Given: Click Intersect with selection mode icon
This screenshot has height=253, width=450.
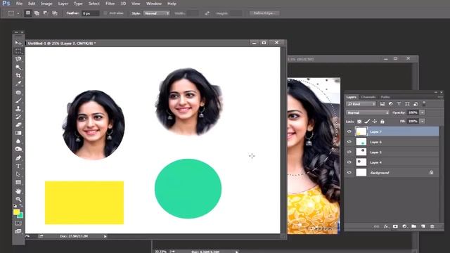Looking at the screenshot, I should pyautogui.click(x=55, y=13).
